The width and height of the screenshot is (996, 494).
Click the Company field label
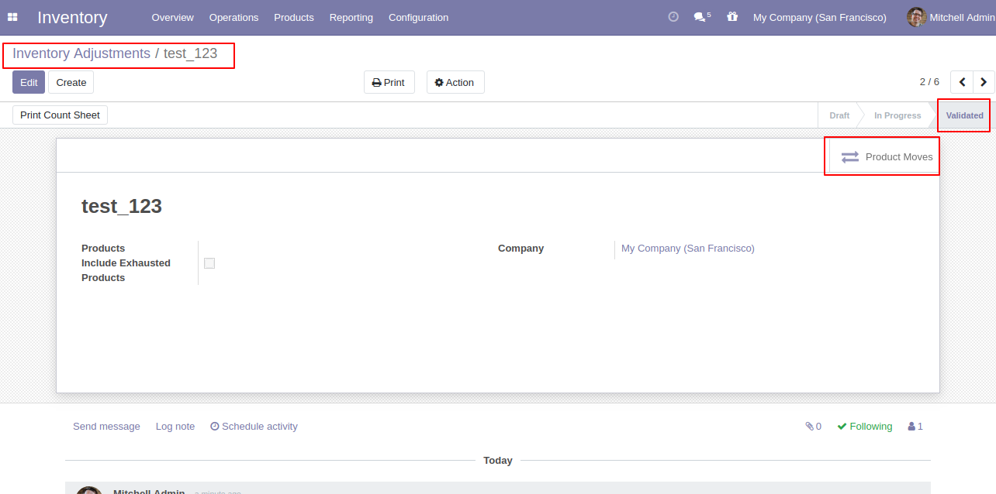[x=521, y=249]
